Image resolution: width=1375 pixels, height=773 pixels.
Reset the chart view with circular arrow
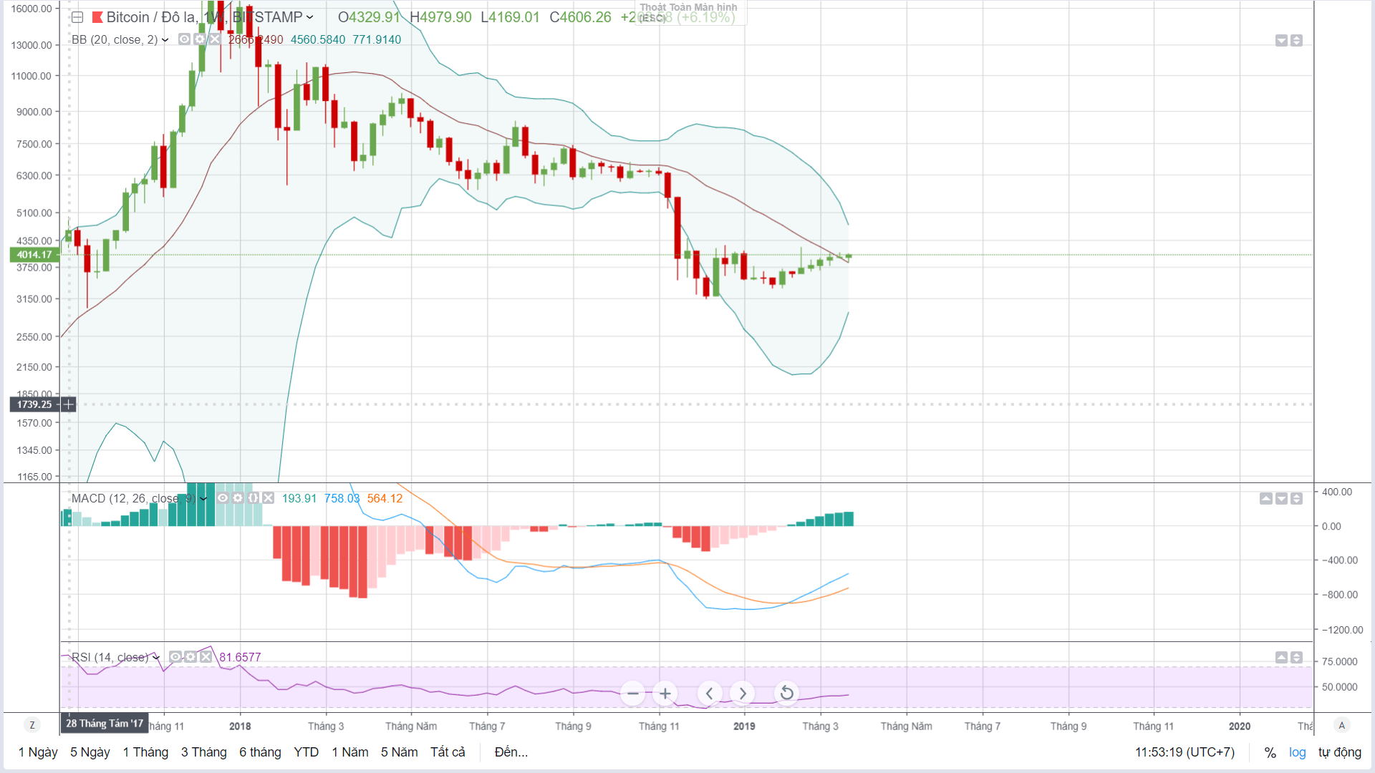point(786,693)
